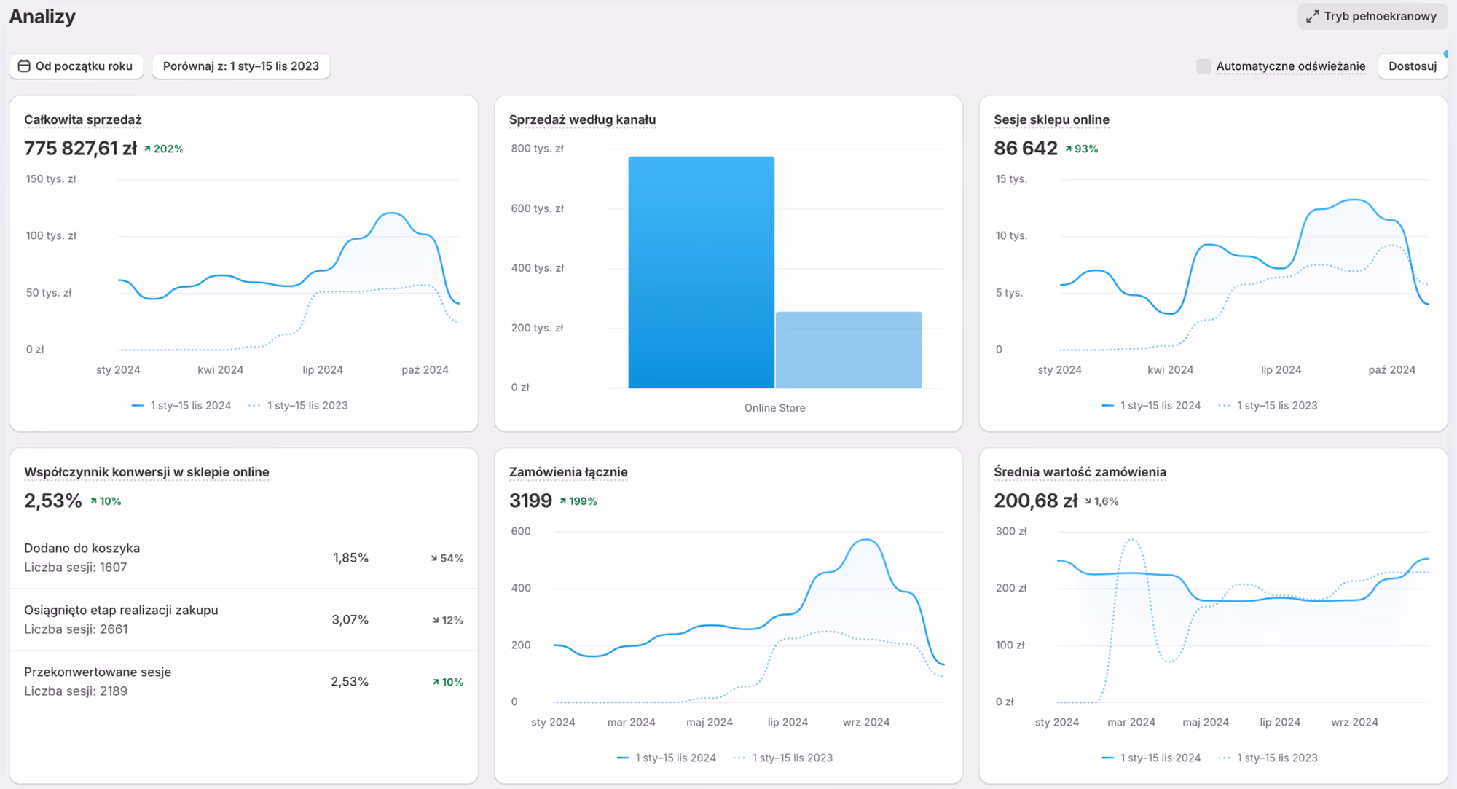The width and height of the screenshot is (1457, 789).
Task: Click the 1,6% decrease indicator
Action: point(1101,501)
